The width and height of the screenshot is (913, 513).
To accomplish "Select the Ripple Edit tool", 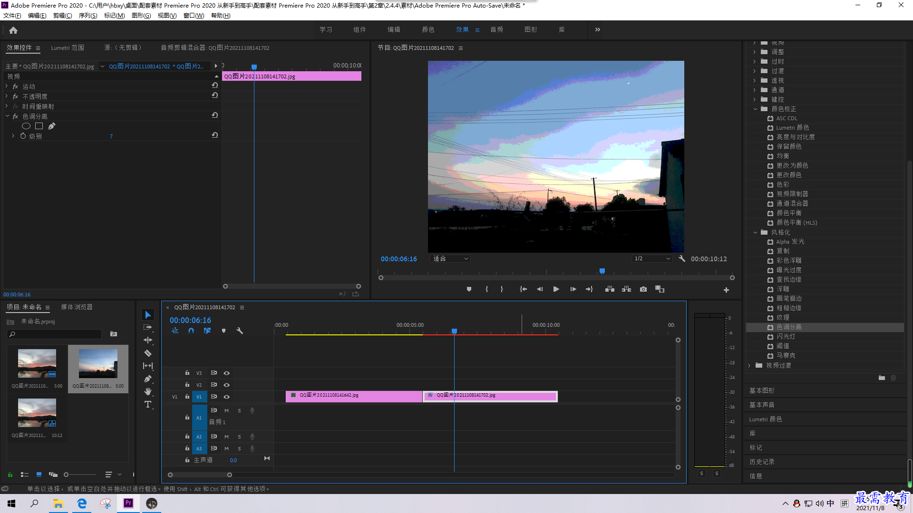I will (148, 340).
